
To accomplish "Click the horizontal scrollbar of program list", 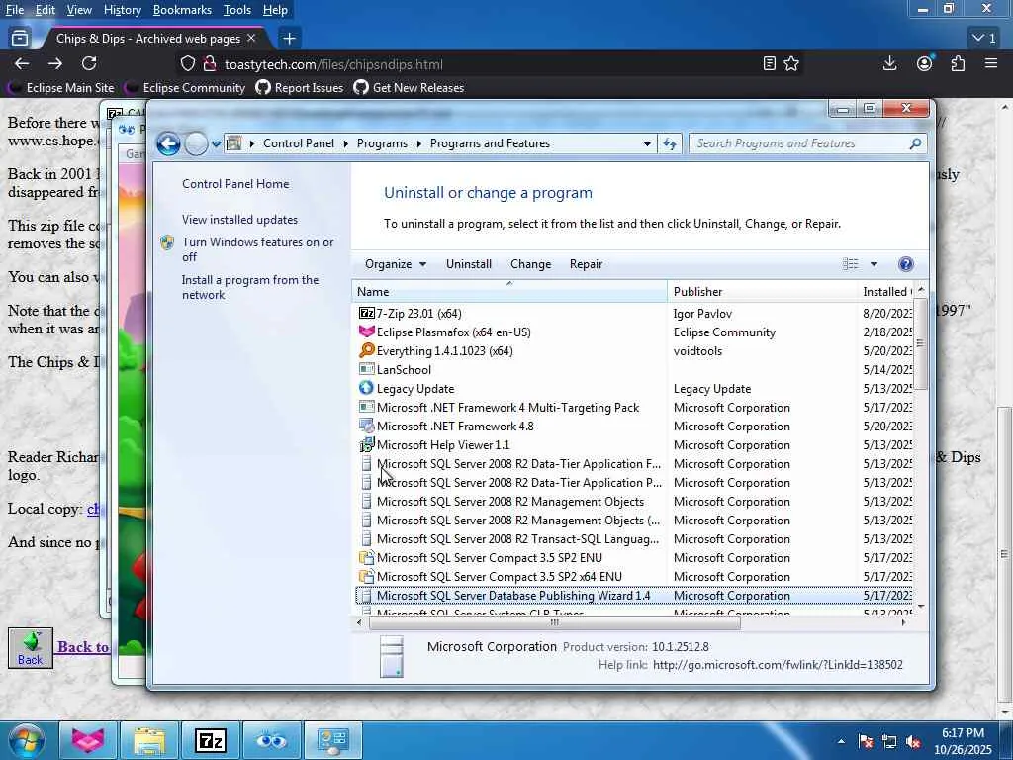I will coord(554,623).
